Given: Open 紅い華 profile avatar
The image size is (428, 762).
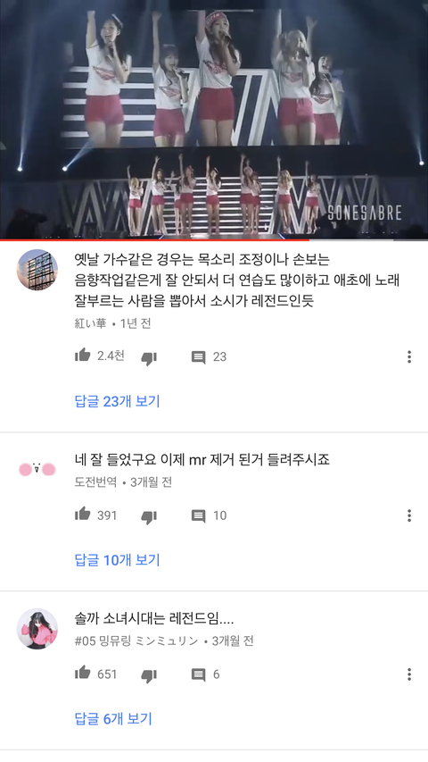Looking at the screenshot, I should [x=37, y=270].
